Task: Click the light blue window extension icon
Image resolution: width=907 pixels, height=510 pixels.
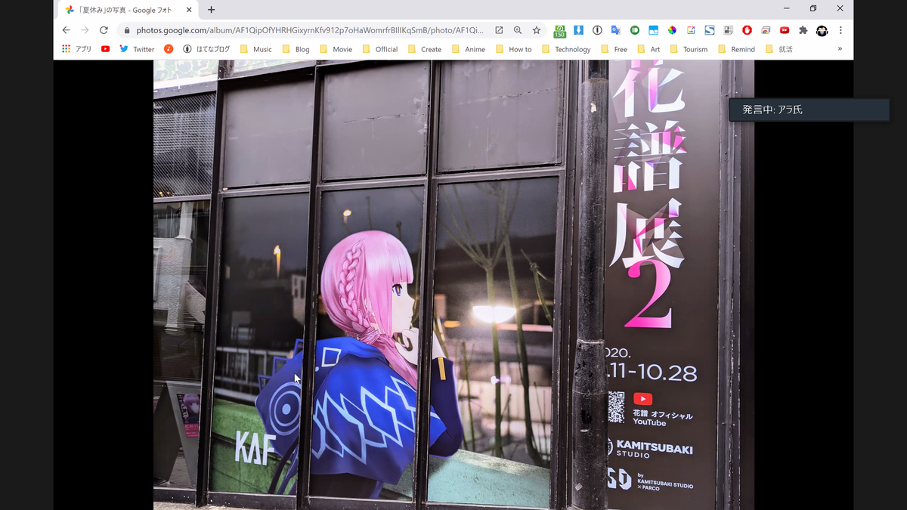Action: [653, 30]
